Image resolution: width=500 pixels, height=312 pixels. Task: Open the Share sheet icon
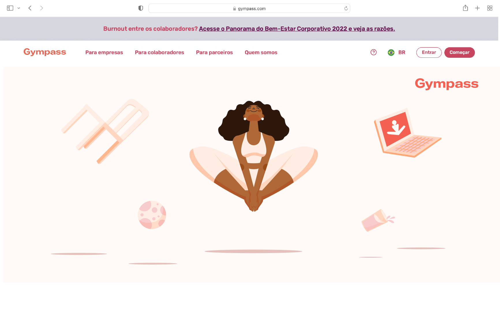[x=465, y=8]
